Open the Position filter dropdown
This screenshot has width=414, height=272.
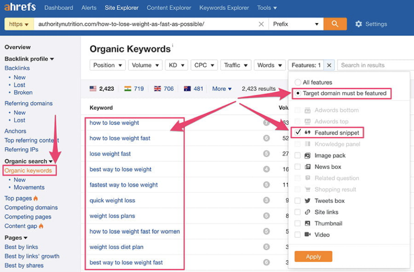point(107,65)
